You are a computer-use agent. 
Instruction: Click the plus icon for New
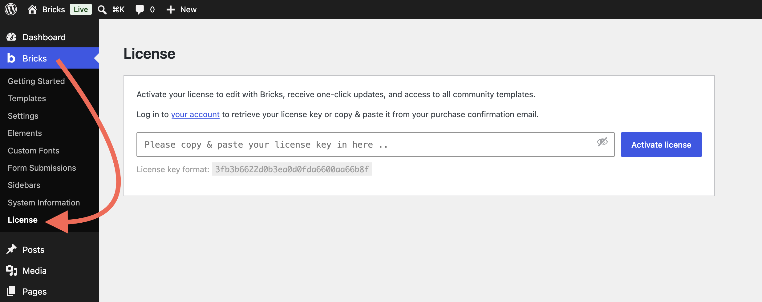[x=170, y=10]
